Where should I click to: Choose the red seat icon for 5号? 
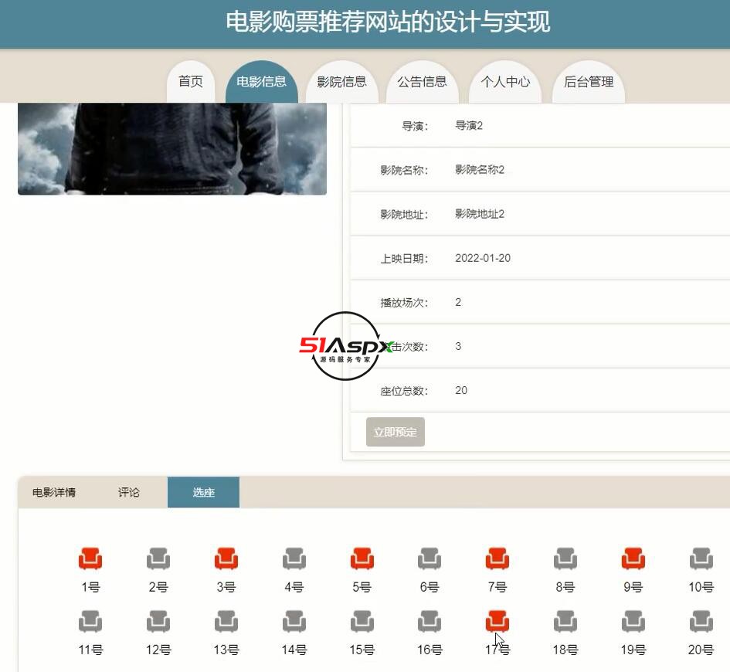tap(362, 558)
